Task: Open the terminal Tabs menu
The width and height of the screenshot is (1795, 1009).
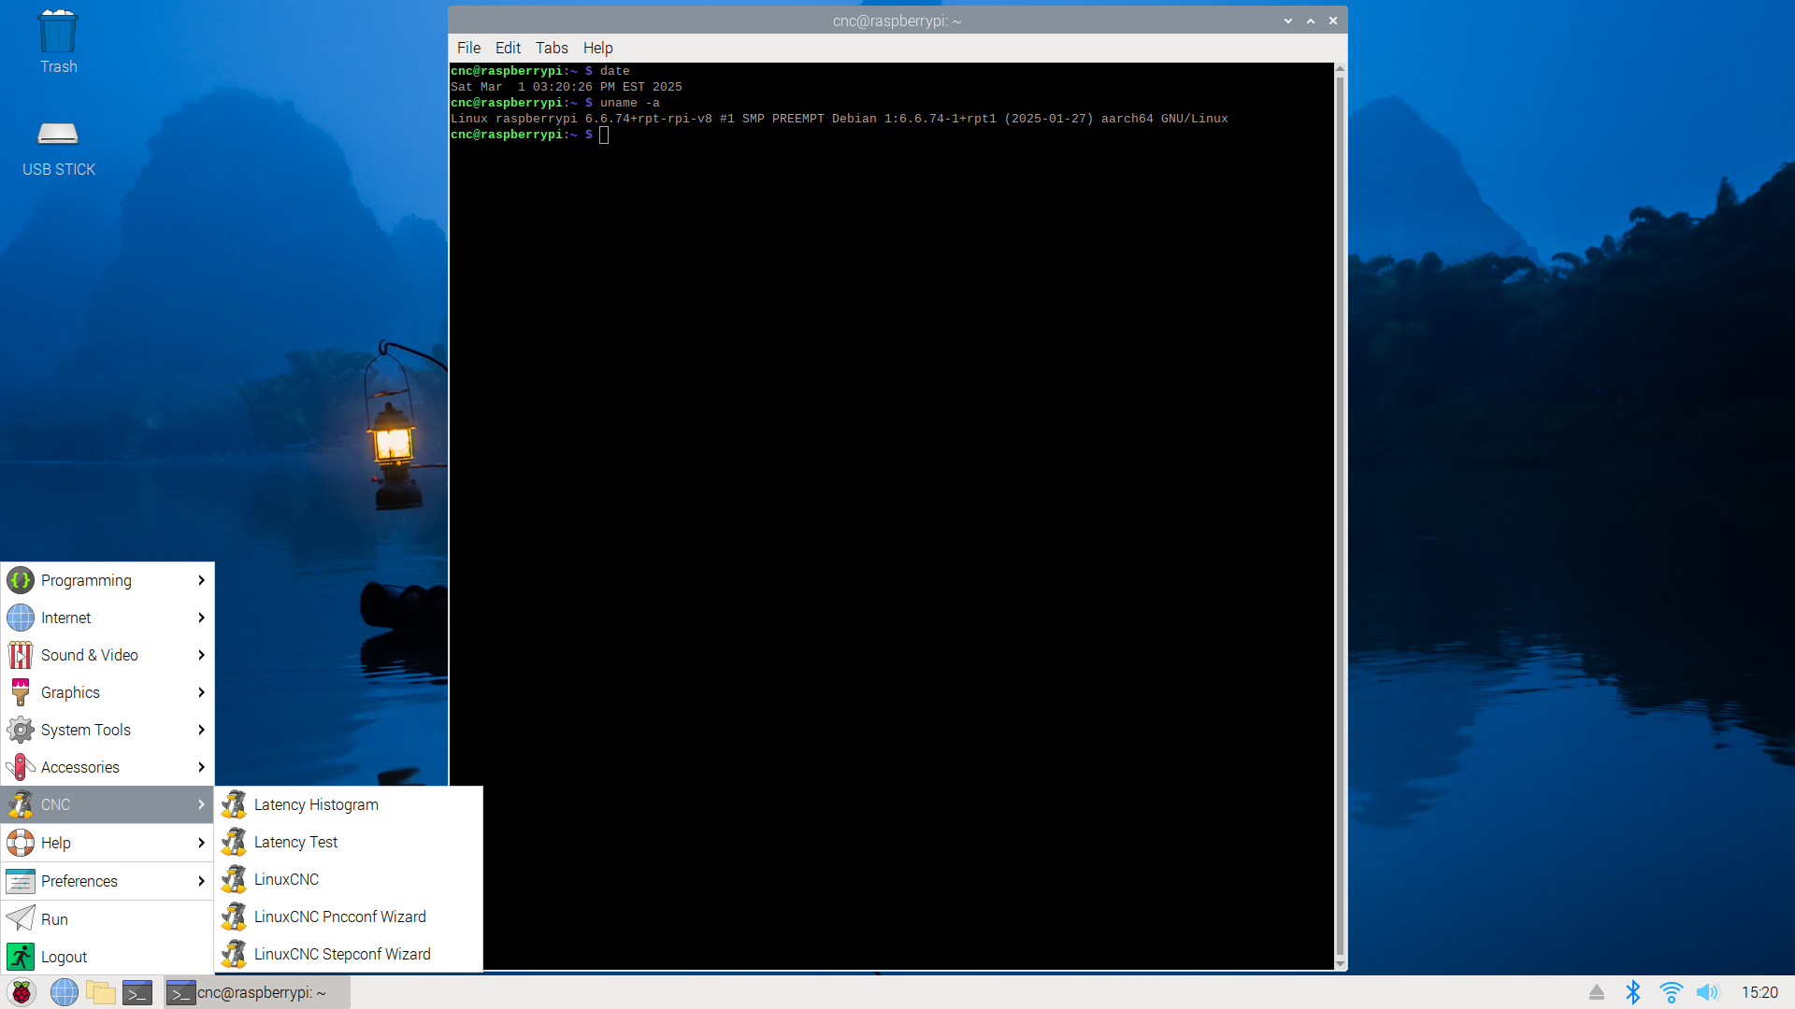Action: (x=552, y=48)
